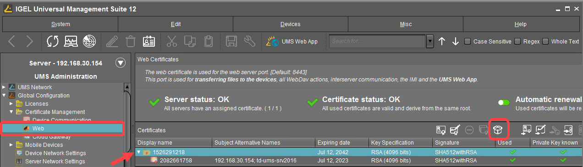The width and height of the screenshot is (583, 167).
Task: Click the Save disk icon
Action: tap(232, 41)
